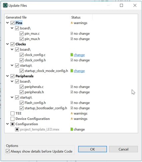This screenshot has height=162, width=142.
Task: Click the no change icon for pin_mux.c
Action: pos(72,33)
